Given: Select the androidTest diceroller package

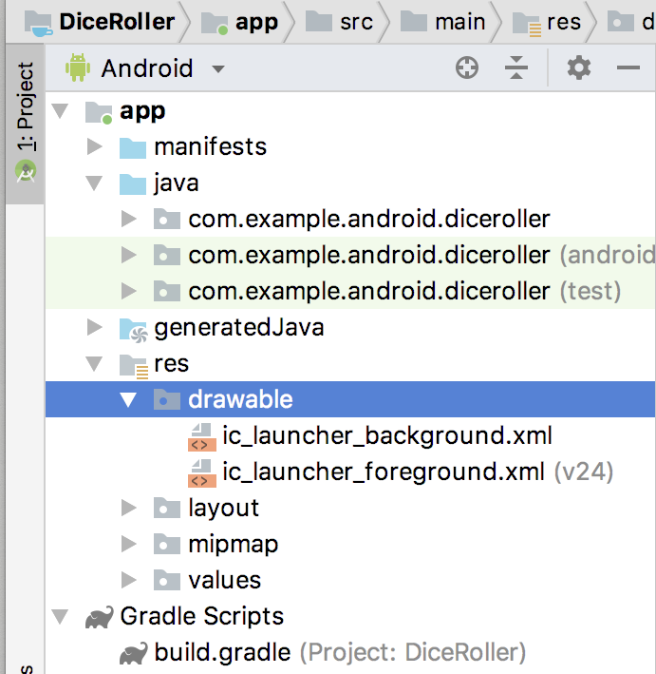Looking at the screenshot, I should pyautogui.click(x=368, y=256).
